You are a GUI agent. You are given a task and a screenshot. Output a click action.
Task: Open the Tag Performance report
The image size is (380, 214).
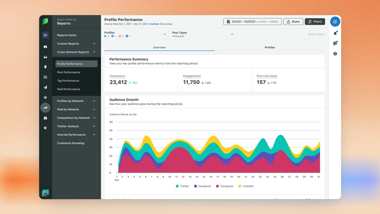click(x=68, y=81)
